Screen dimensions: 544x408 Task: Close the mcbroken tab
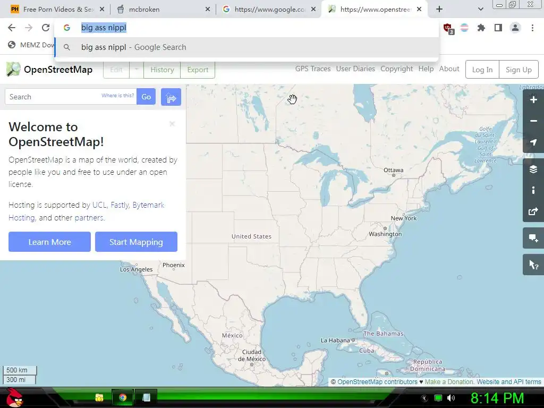(208, 10)
